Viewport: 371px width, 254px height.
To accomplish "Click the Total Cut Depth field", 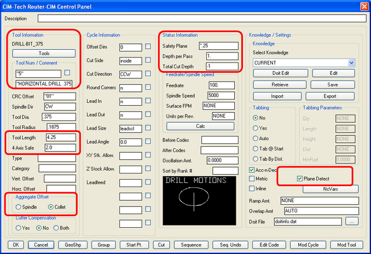I will pyautogui.click(x=222, y=66).
